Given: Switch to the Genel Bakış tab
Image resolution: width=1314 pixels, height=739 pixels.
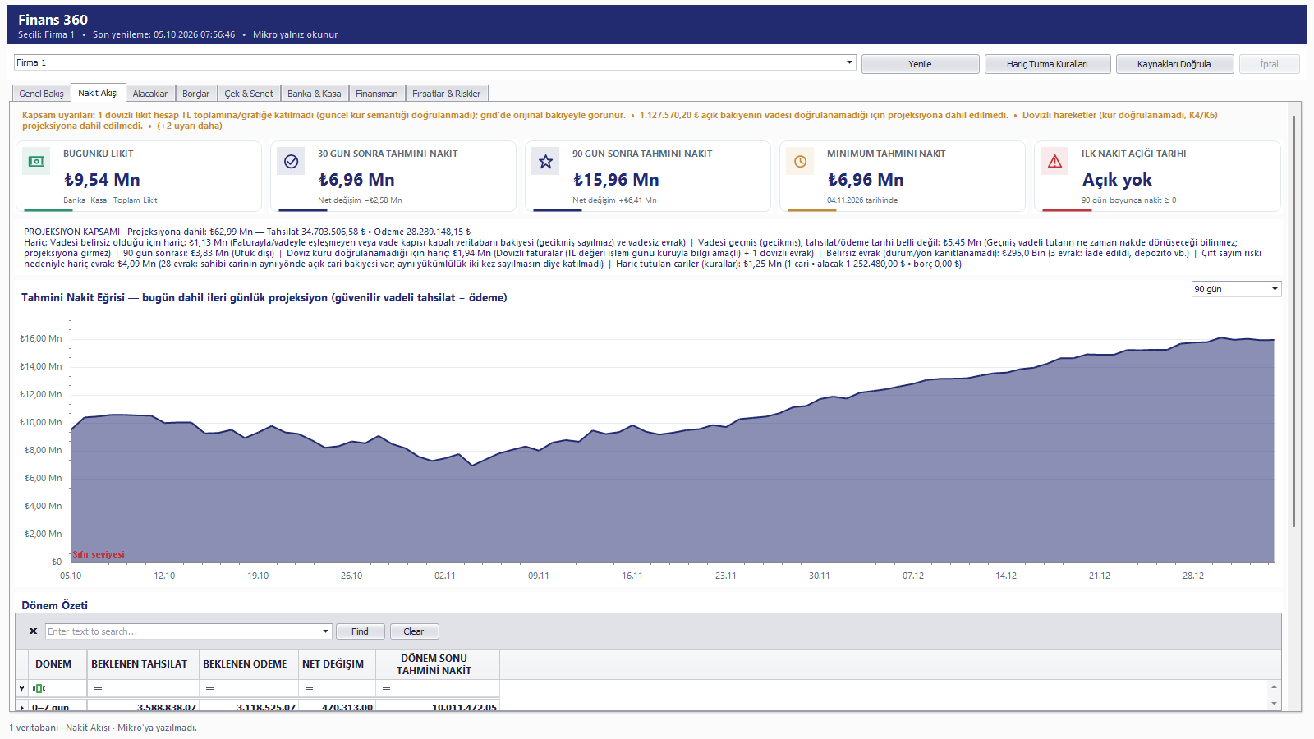Looking at the screenshot, I should (41, 94).
